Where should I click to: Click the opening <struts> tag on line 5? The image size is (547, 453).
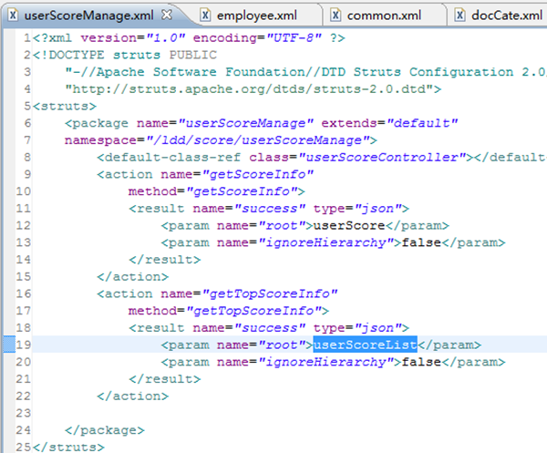coord(65,107)
